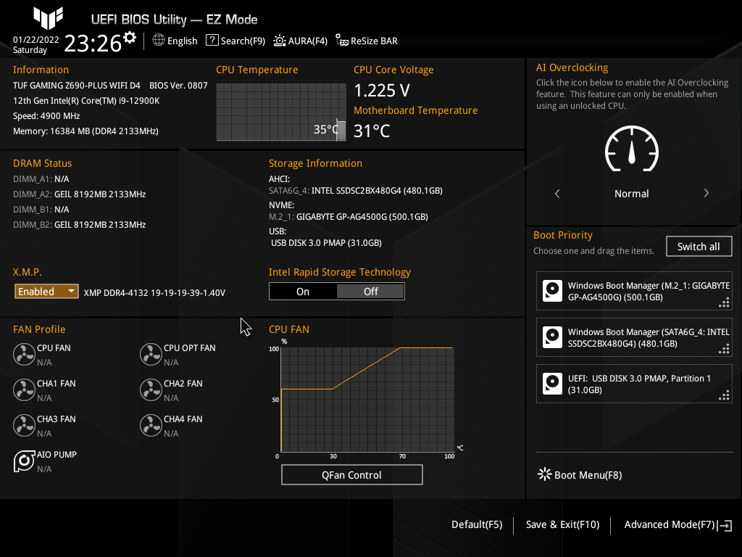Click drag handle on USB DISK boot entry
This screenshot has height=557, width=742.
724,395
